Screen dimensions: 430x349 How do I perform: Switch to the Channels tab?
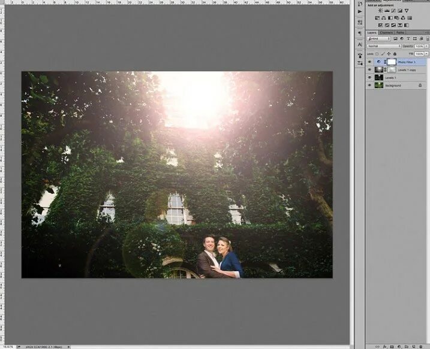[x=386, y=32]
